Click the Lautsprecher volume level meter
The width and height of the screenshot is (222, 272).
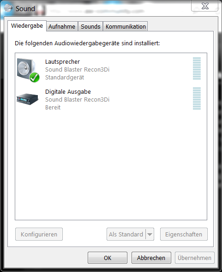[x=197, y=68]
